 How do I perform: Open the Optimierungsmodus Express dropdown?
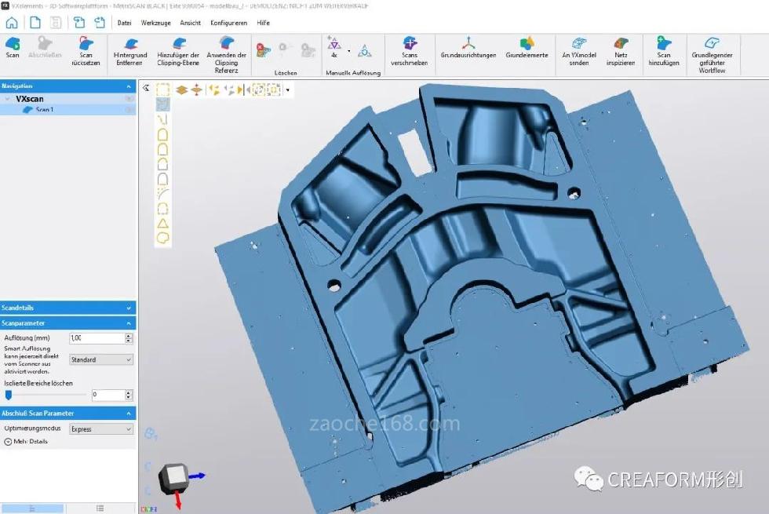tap(101, 429)
